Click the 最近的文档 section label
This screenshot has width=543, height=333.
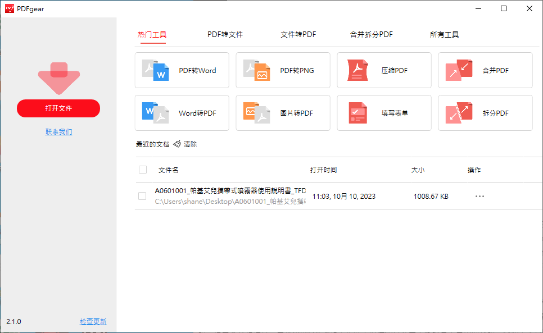click(152, 144)
